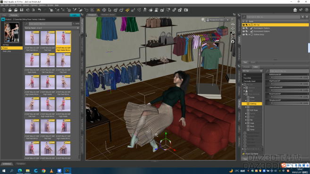The width and height of the screenshot is (310, 174).
Task: Toggle selectable arrow for Clothes Shop
Action: 246,34
